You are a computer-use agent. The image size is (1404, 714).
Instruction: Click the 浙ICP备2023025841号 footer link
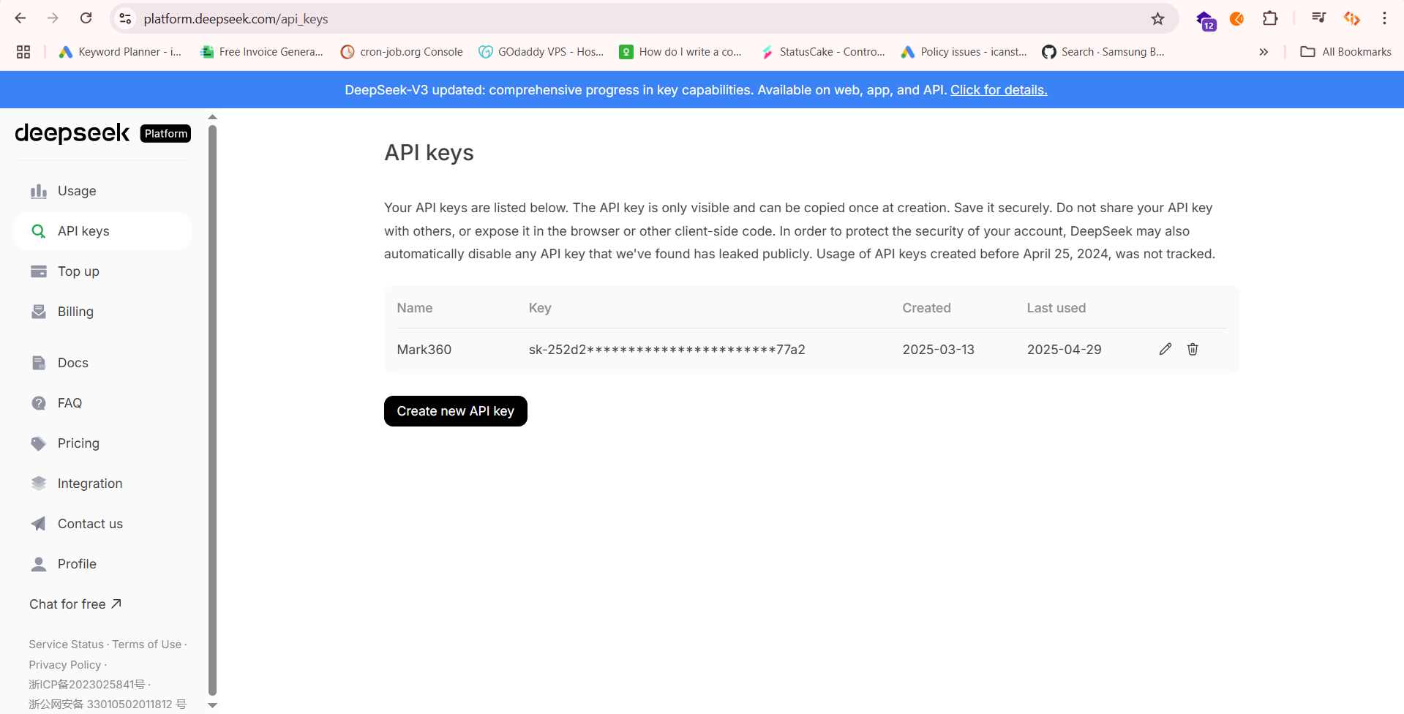86,685
